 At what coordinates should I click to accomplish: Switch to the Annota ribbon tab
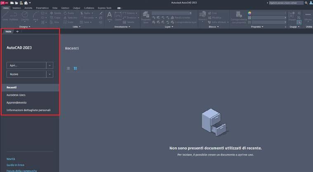(28, 8)
